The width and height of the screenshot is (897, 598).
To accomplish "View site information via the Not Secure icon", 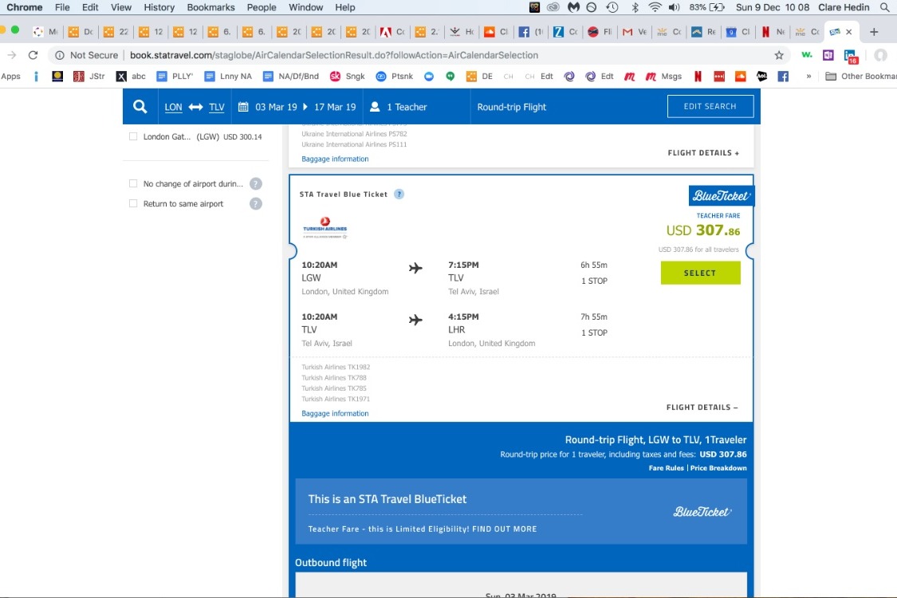I will tap(60, 56).
